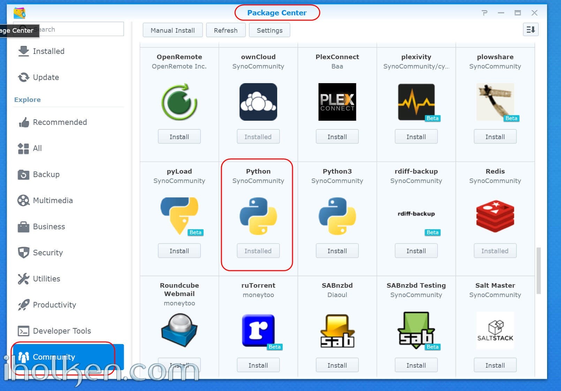Open the sort order icon button
The width and height of the screenshot is (561, 391).
(x=531, y=30)
